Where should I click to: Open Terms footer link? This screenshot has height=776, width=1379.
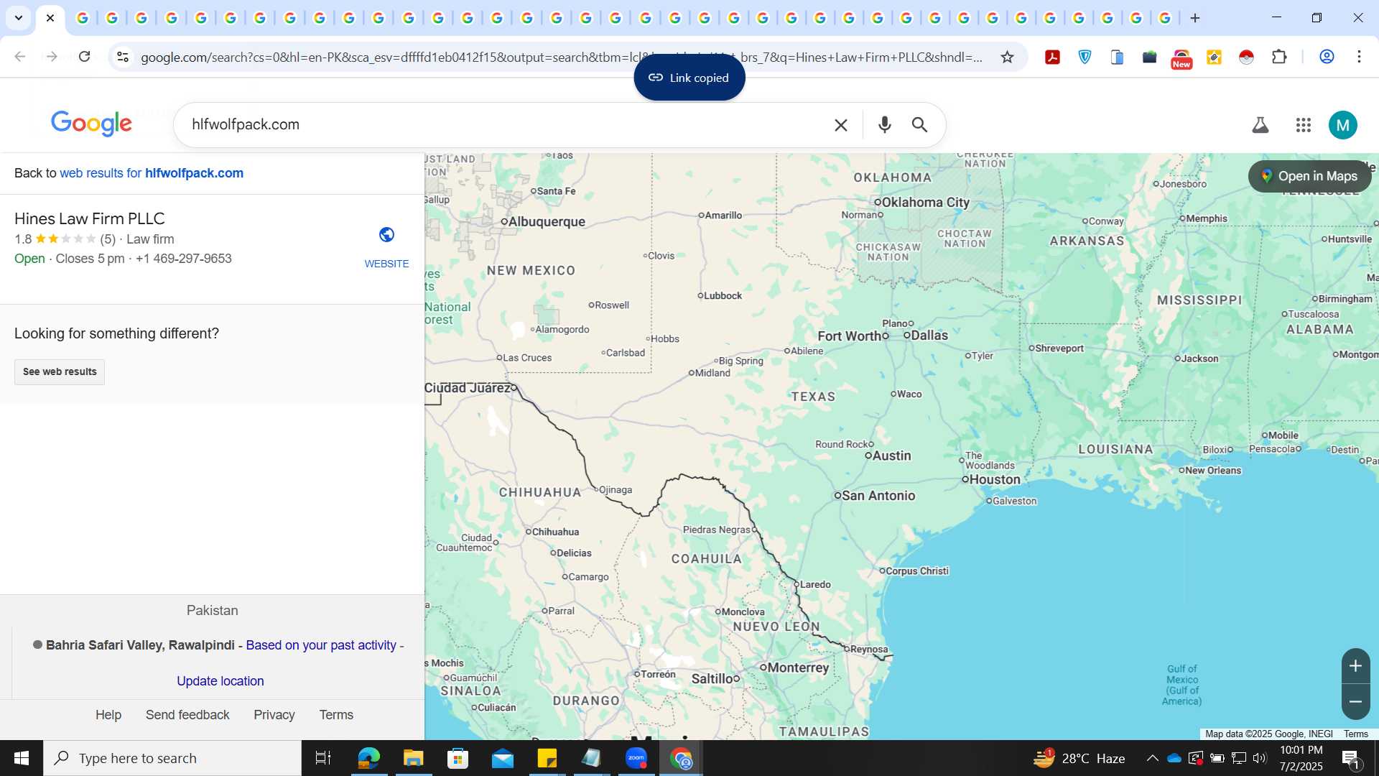[336, 715]
